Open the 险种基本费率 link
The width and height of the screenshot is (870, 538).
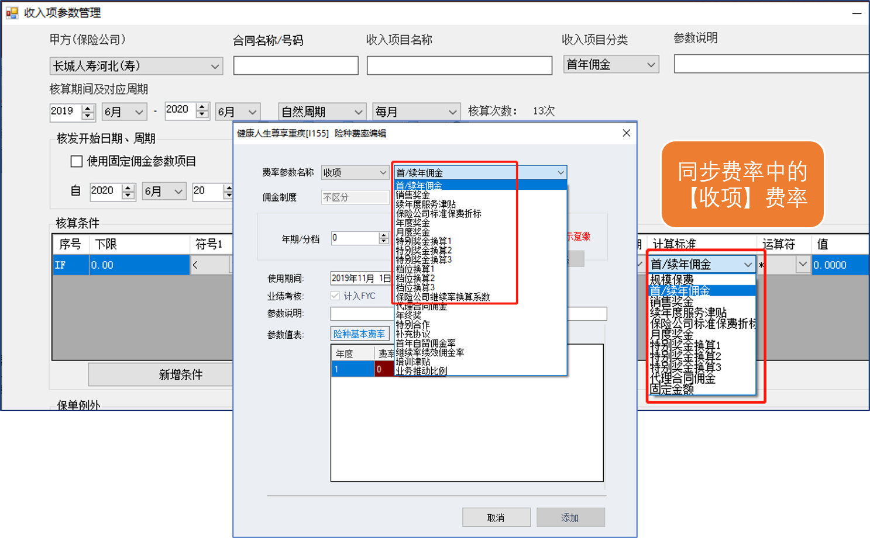pyautogui.click(x=359, y=334)
